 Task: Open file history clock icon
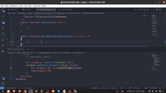point(144,10)
